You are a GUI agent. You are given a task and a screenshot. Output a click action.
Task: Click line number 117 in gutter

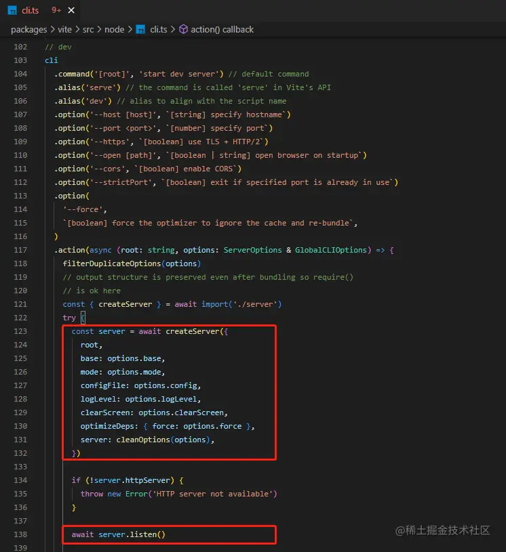[20, 250]
